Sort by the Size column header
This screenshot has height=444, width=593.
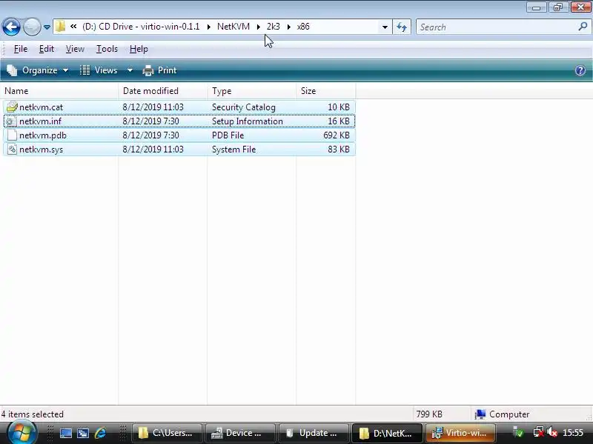[x=326, y=91]
